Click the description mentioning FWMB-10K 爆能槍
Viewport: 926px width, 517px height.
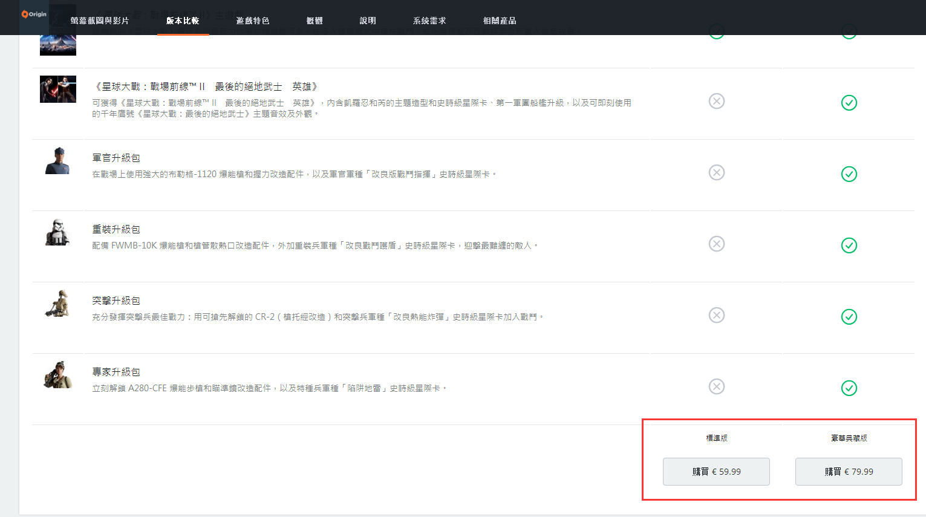tap(315, 245)
